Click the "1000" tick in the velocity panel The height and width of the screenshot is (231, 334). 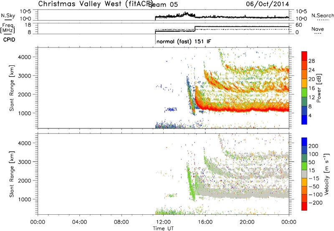click(x=25, y=199)
